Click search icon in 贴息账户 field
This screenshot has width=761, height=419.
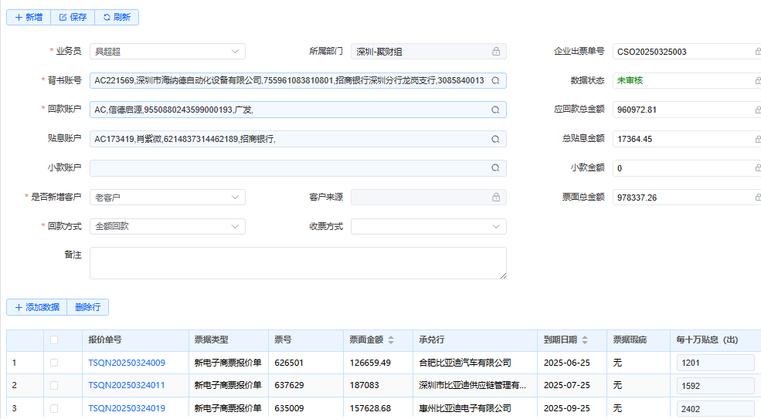tap(495, 139)
